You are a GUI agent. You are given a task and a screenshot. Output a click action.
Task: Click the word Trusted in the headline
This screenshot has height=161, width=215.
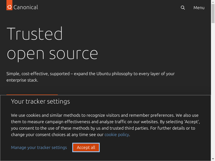click(34, 34)
